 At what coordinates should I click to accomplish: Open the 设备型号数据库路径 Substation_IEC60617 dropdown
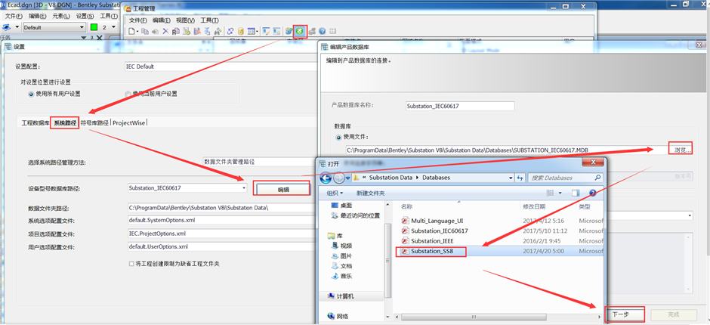pos(244,187)
